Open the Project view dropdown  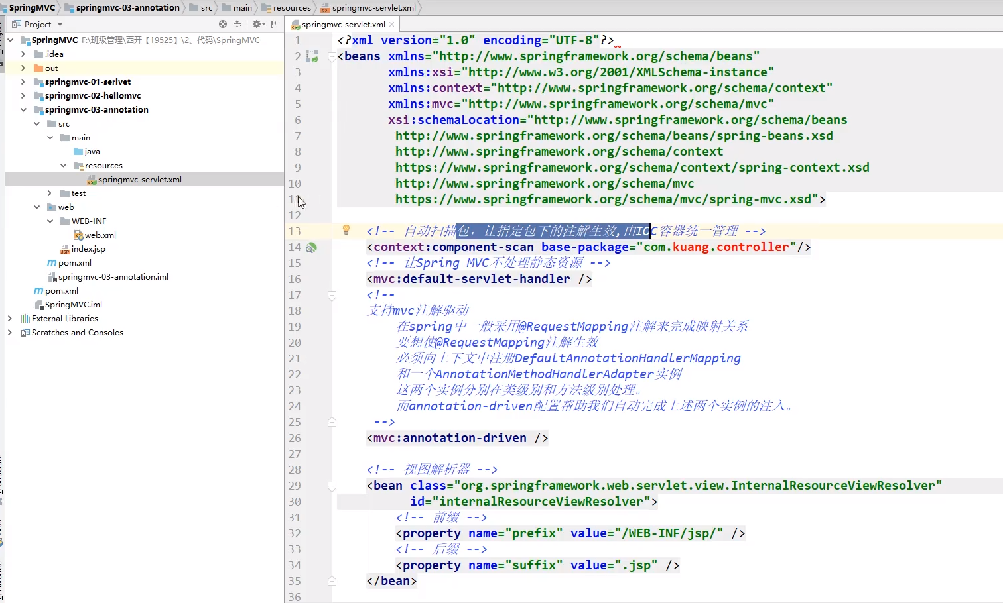[60, 25]
